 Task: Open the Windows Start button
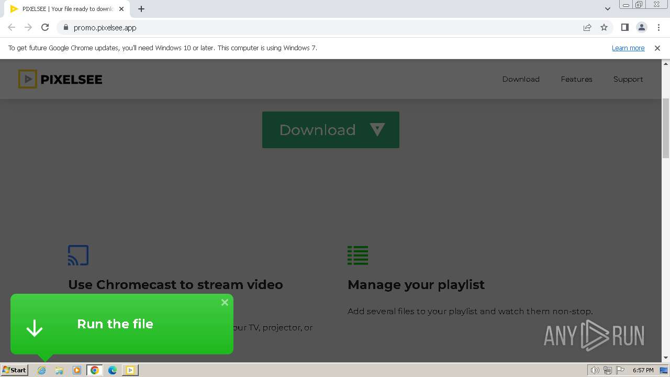click(x=14, y=370)
